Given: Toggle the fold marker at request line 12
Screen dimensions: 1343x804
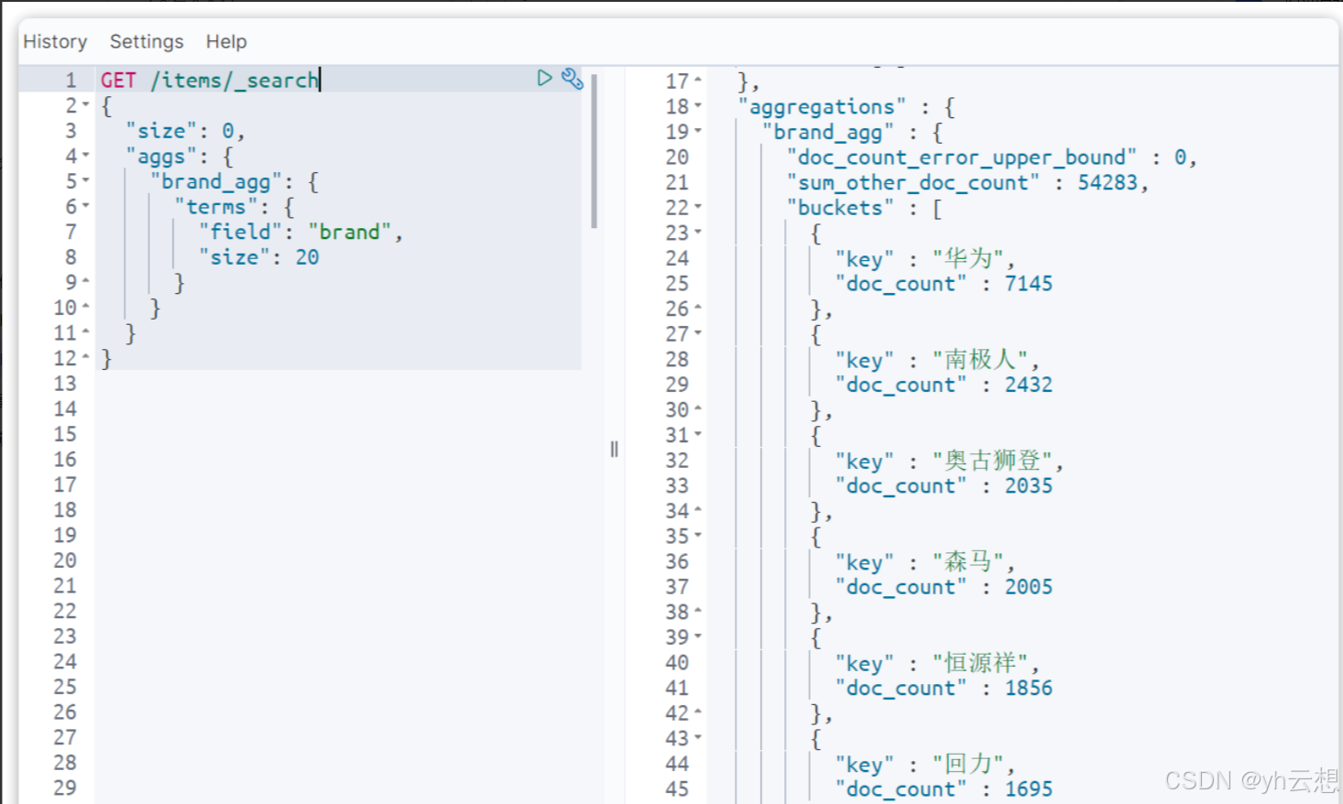Looking at the screenshot, I should tap(86, 358).
